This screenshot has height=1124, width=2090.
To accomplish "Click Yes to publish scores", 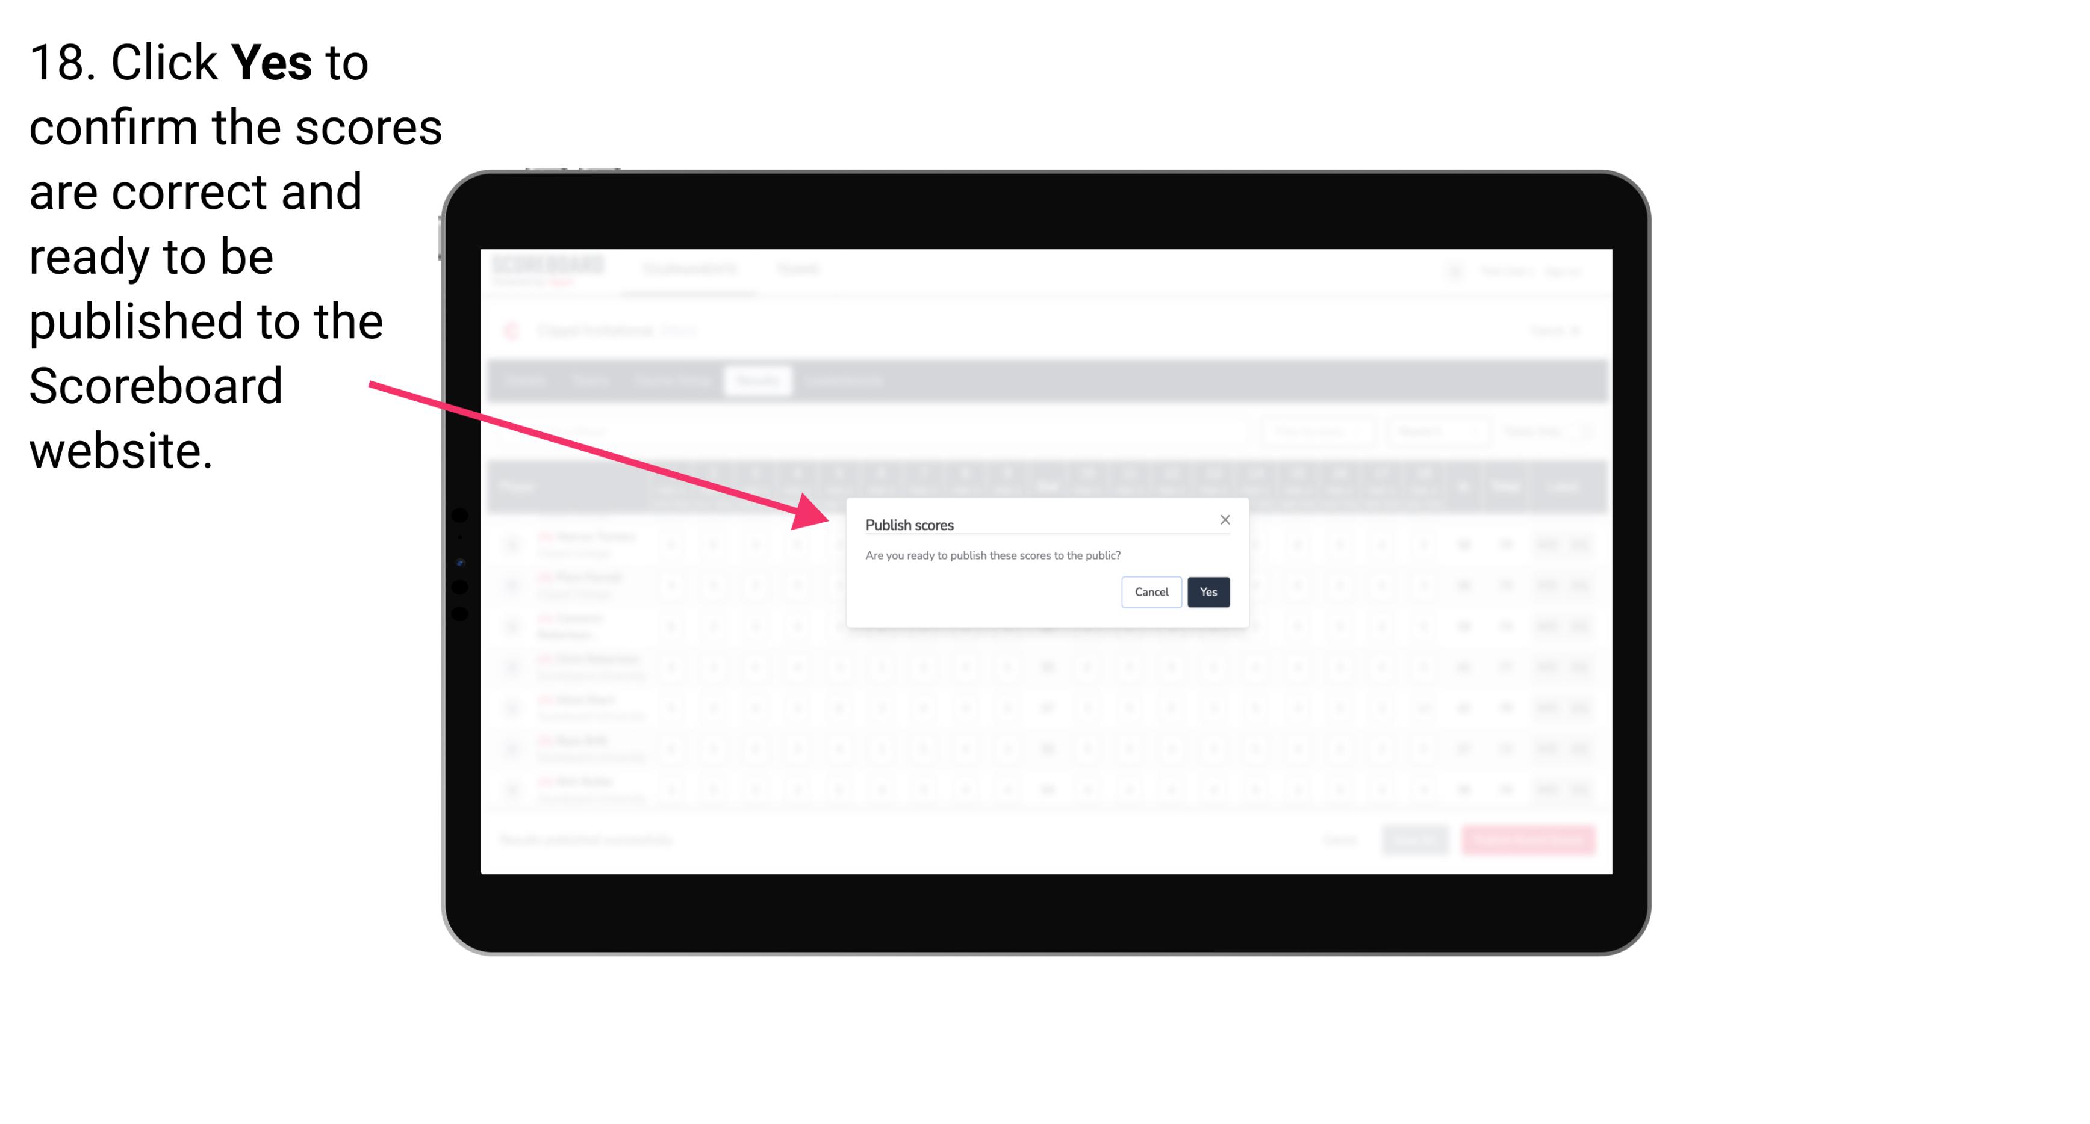I will click(1209, 591).
